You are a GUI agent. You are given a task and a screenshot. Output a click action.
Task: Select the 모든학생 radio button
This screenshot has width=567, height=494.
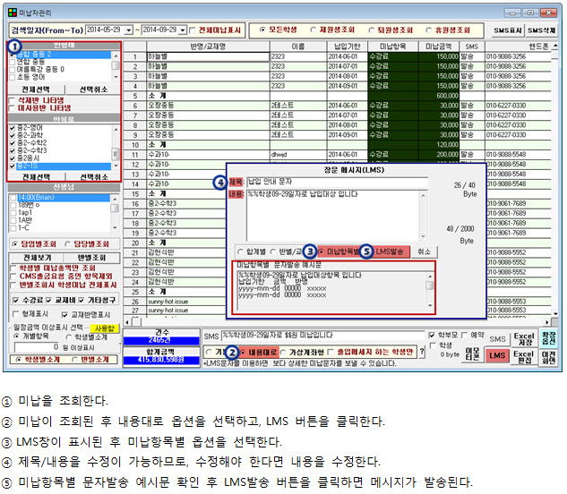pyautogui.click(x=262, y=30)
